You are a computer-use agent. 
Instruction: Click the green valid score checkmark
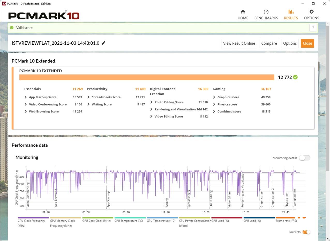[12, 28]
